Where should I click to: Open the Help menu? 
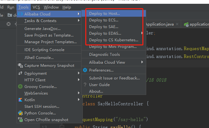[x=67, y=7]
